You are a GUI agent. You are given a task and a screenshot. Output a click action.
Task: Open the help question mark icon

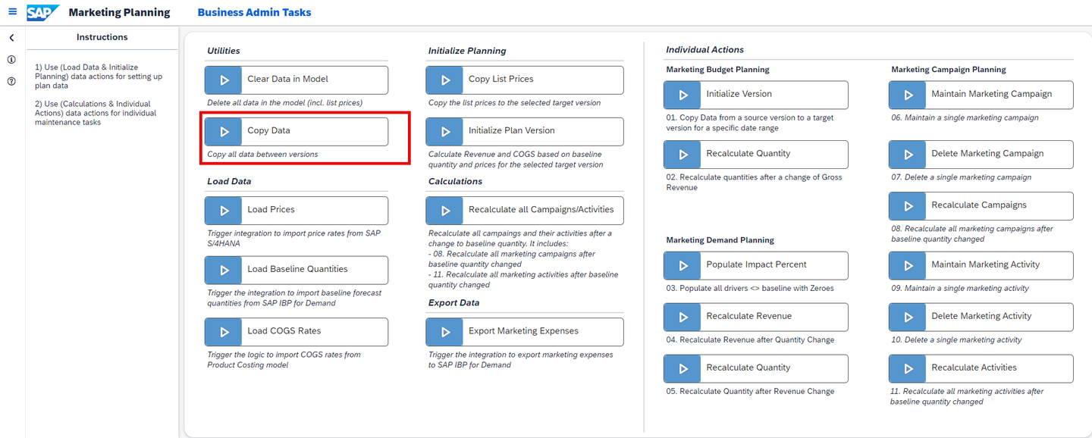pos(11,81)
